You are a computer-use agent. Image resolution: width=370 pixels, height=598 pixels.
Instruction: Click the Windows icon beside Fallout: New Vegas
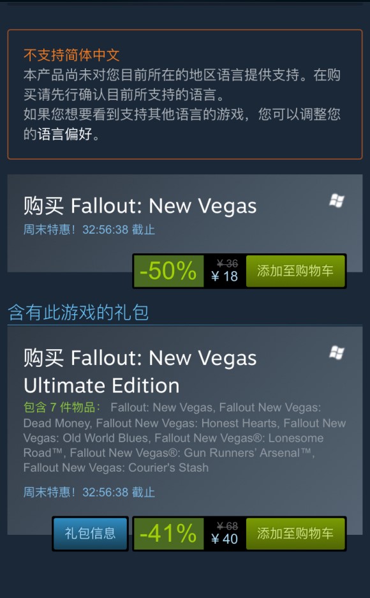point(336,200)
